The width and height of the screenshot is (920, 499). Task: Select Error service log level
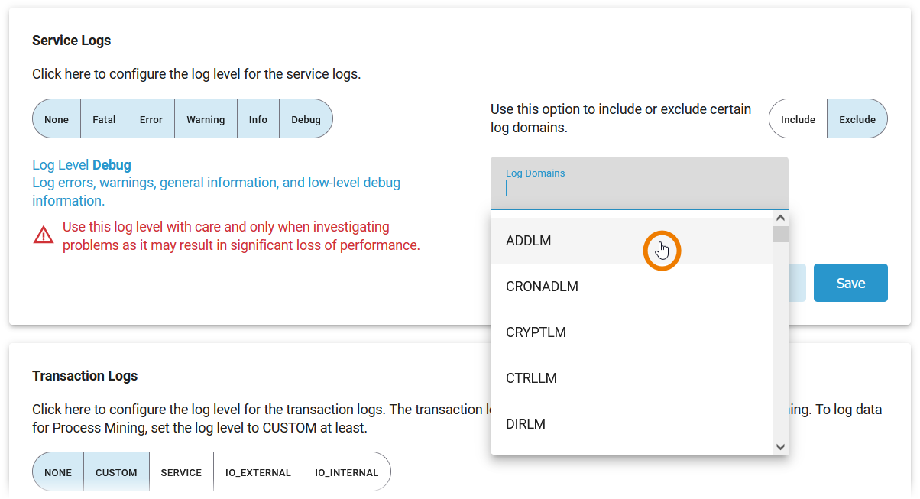151,119
